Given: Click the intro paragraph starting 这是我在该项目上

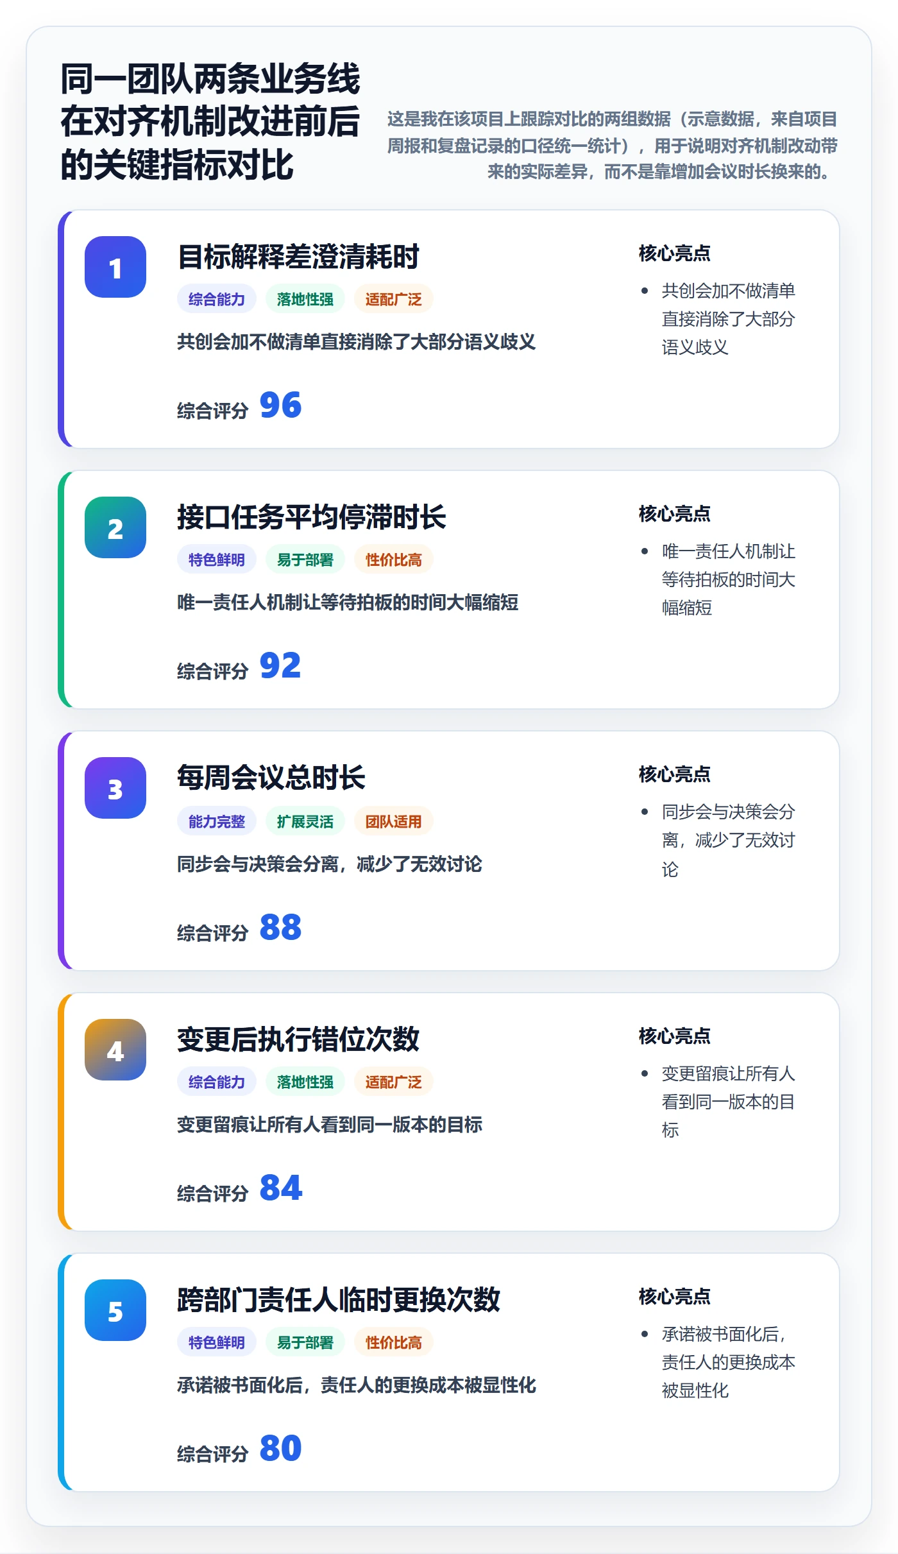Looking at the screenshot, I should [x=612, y=146].
